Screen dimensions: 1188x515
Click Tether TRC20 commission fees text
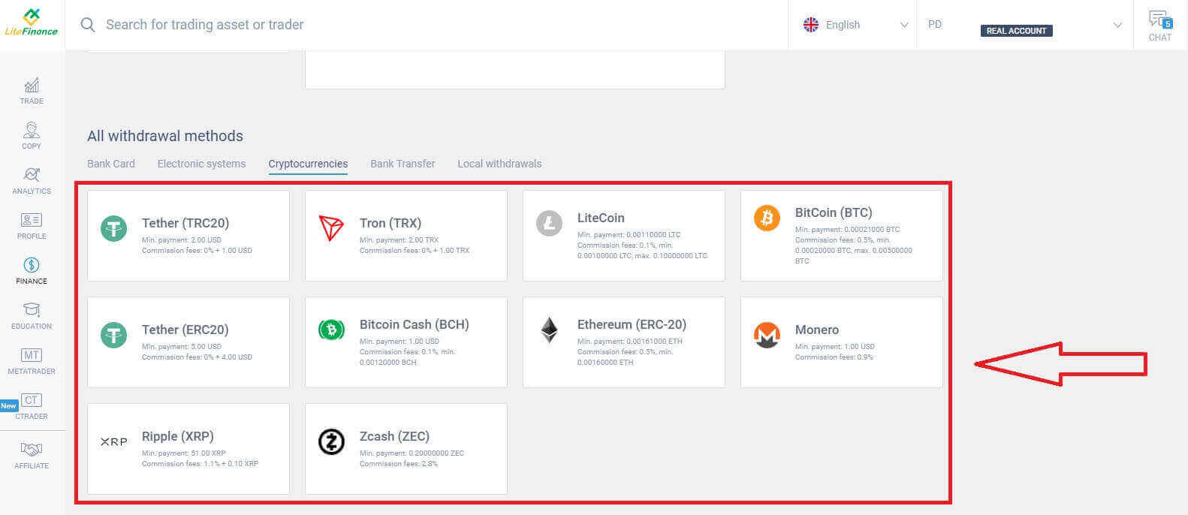pos(197,251)
